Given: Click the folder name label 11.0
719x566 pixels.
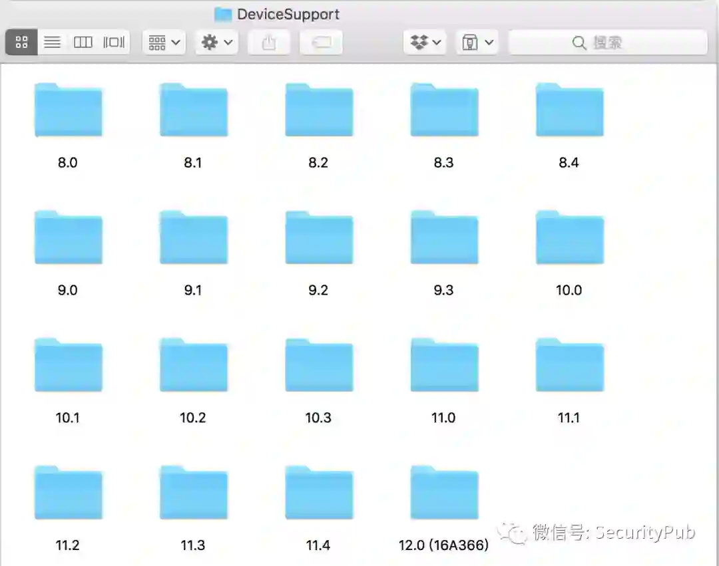Looking at the screenshot, I should 443,418.
